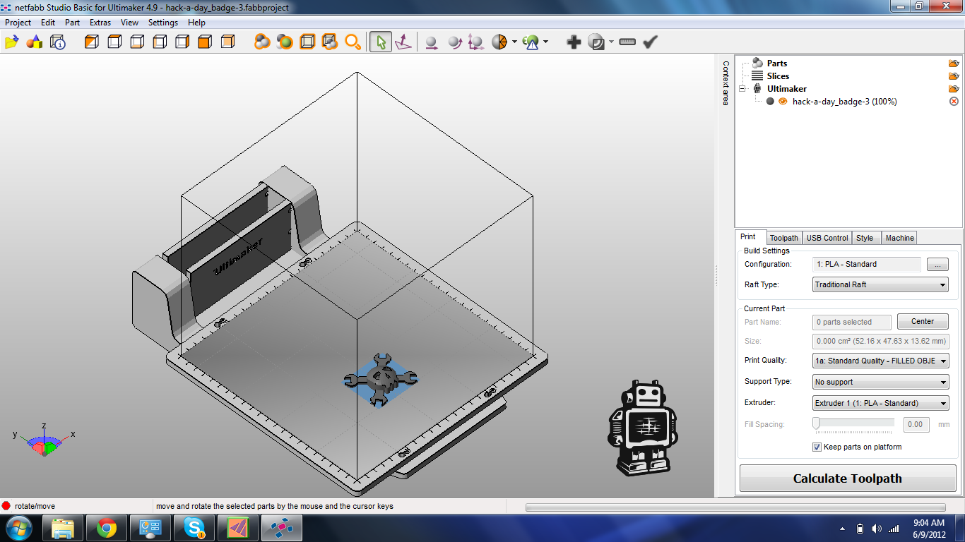Image resolution: width=965 pixels, height=542 pixels.
Task: Switch to the Toolpath tab
Action: click(x=783, y=239)
